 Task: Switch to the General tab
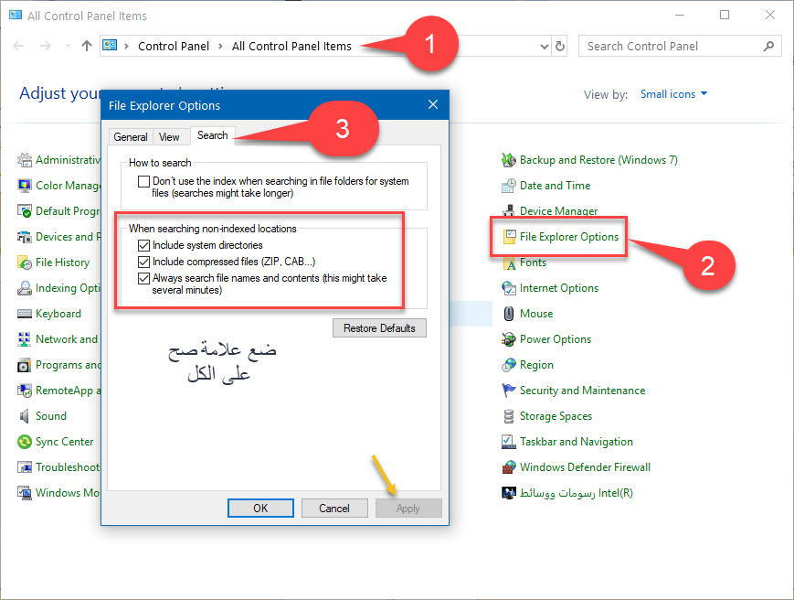pos(131,136)
